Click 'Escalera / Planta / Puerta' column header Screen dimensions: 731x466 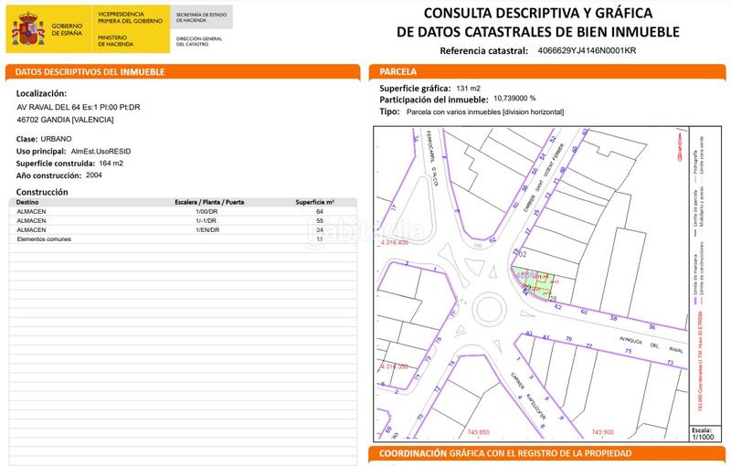tap(209, 202)
